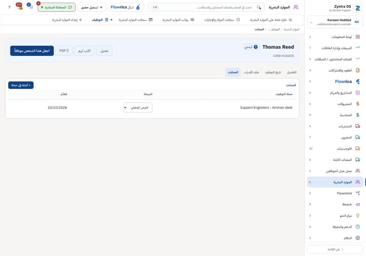Image resolution: width=366 pixels, height=256 pixels.
Task: Click Support Engineers - Amman desk campaign
Action: click(x=266, y=107)
